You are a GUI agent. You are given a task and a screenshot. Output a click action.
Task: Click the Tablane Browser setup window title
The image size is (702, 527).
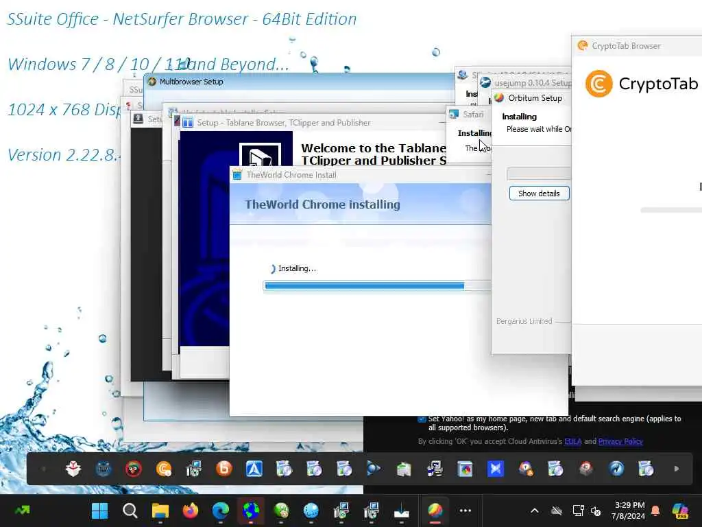[x=285, y=123]
